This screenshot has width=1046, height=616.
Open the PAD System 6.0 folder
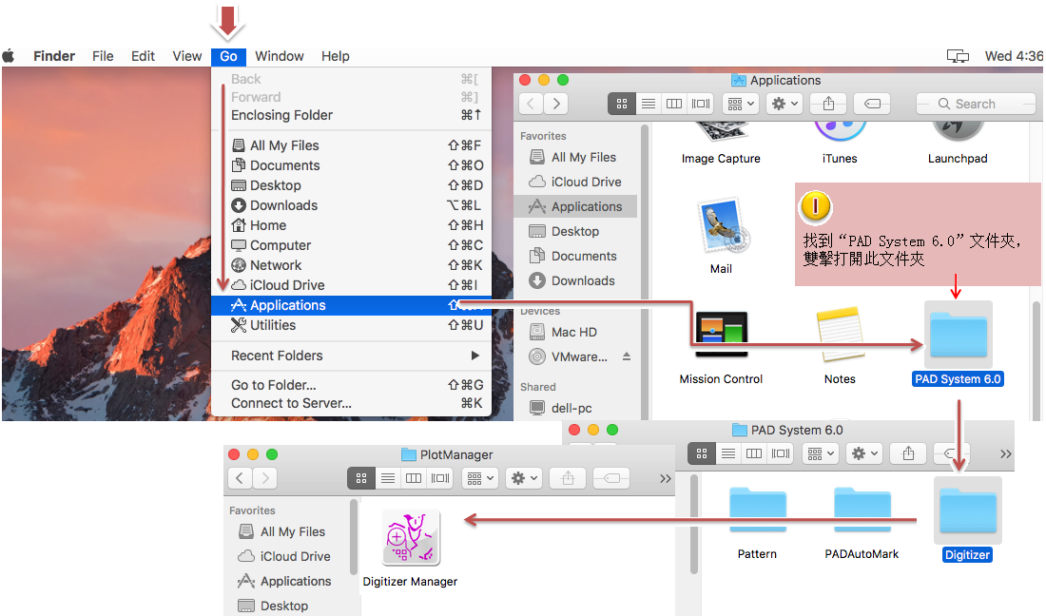[958, 335]
